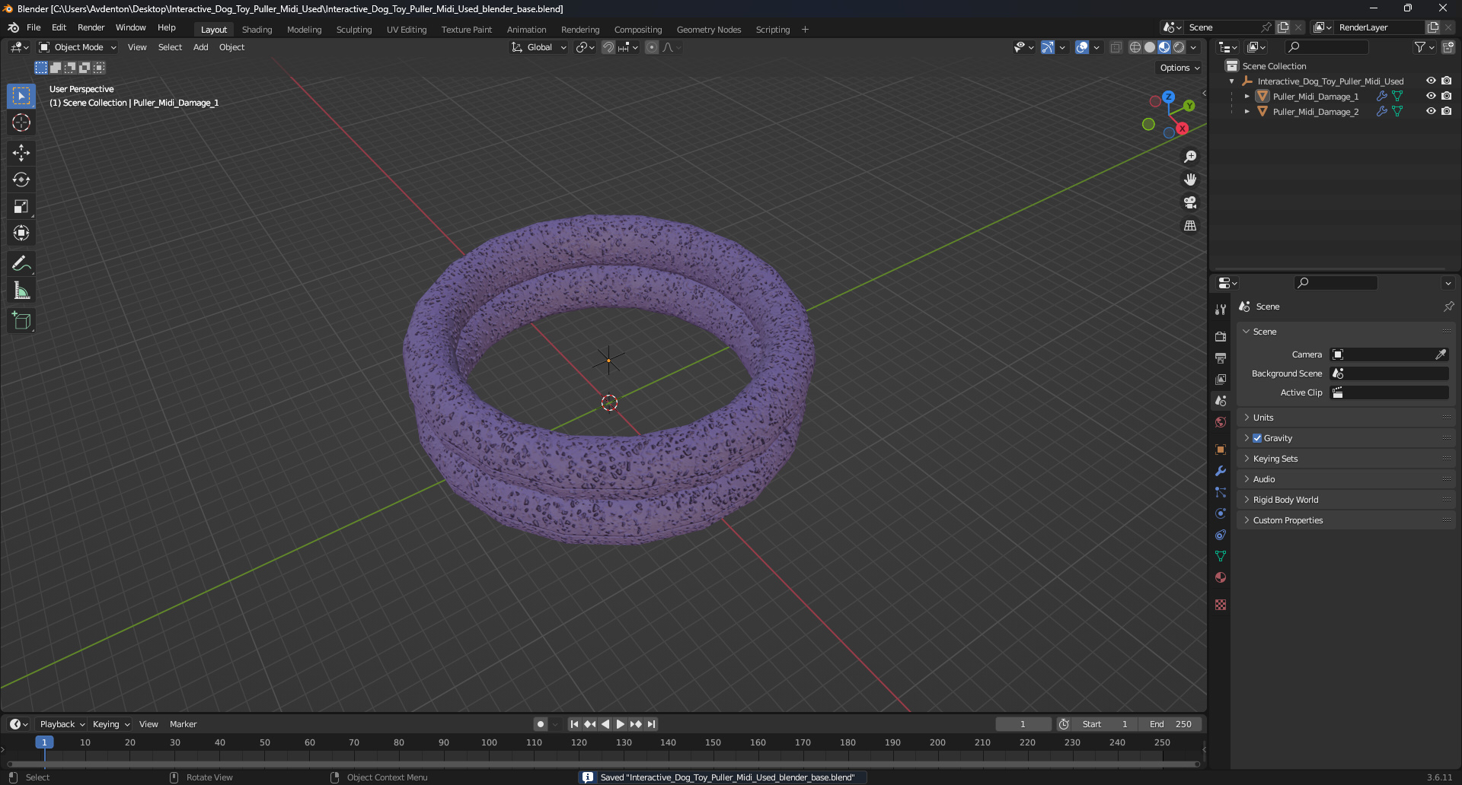Click the End frame field

(1170, 724)
